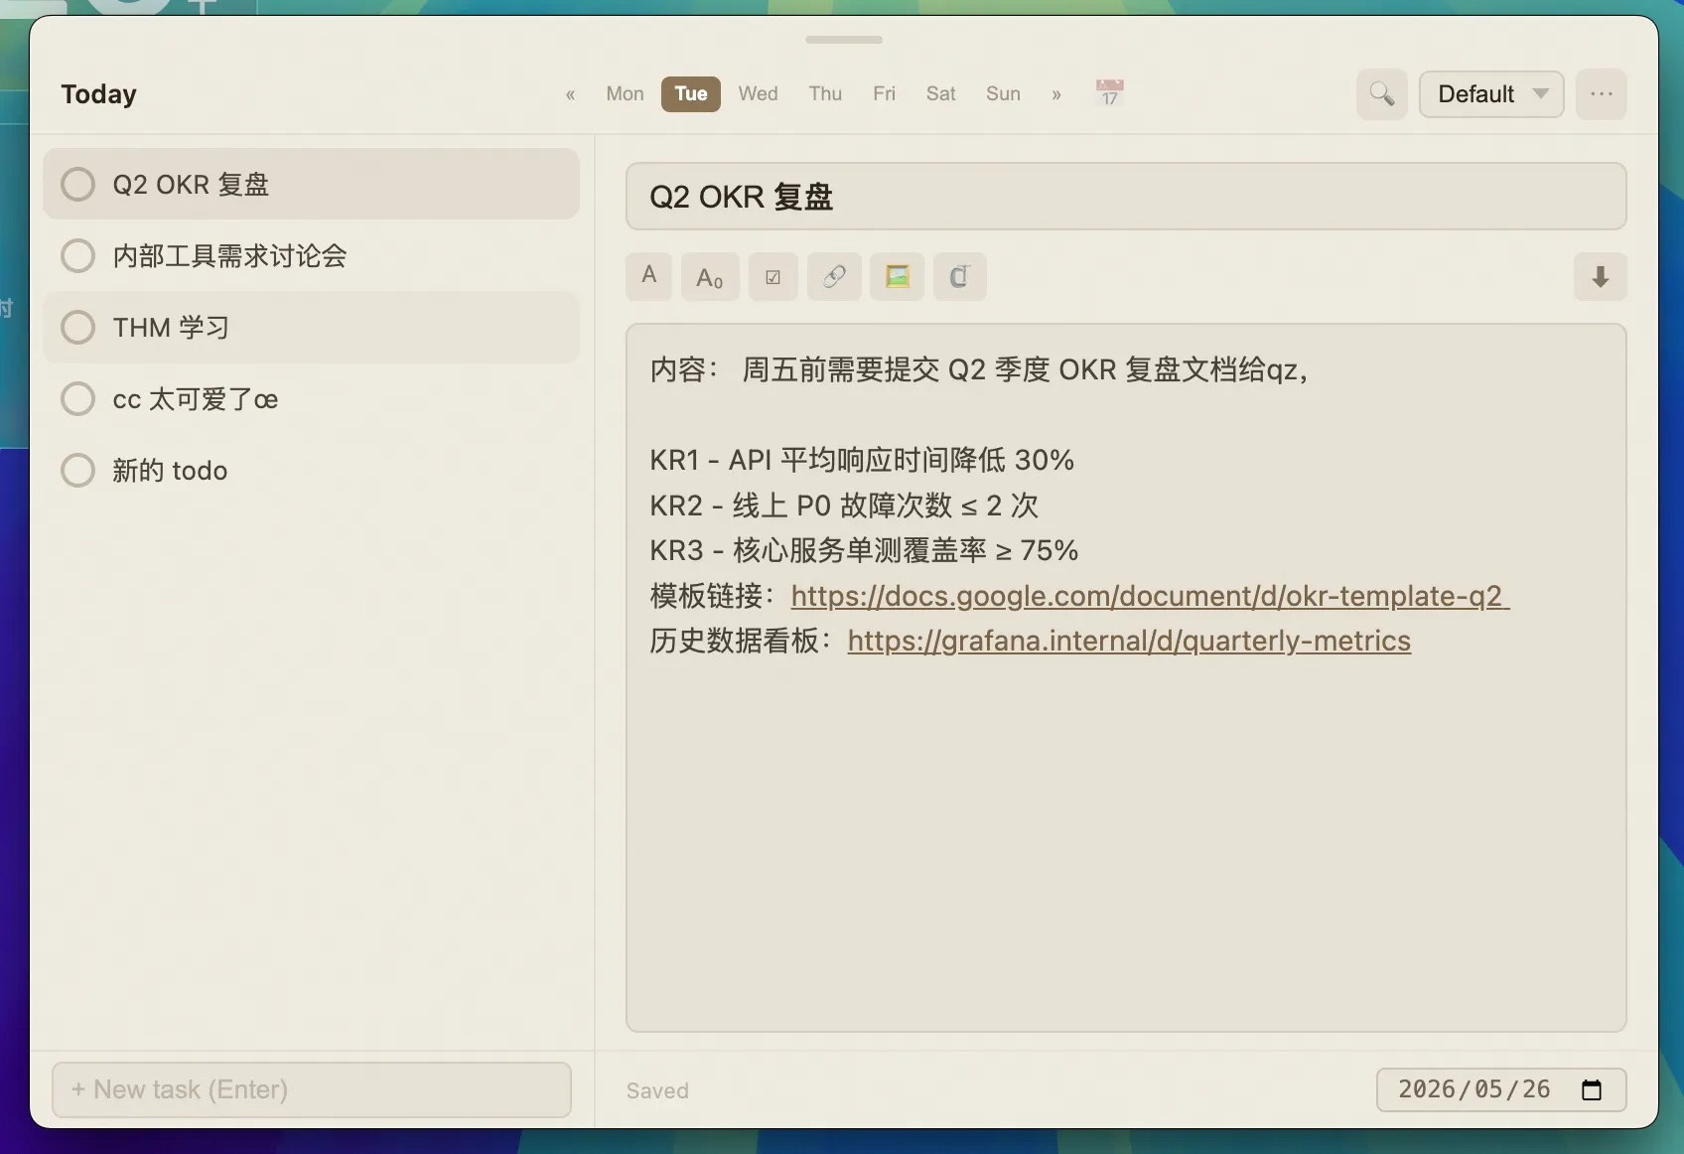Switch to Mon tab
Image resolution: width=1684 pixels, height=1154 pixels.
[x=625, y=93]
